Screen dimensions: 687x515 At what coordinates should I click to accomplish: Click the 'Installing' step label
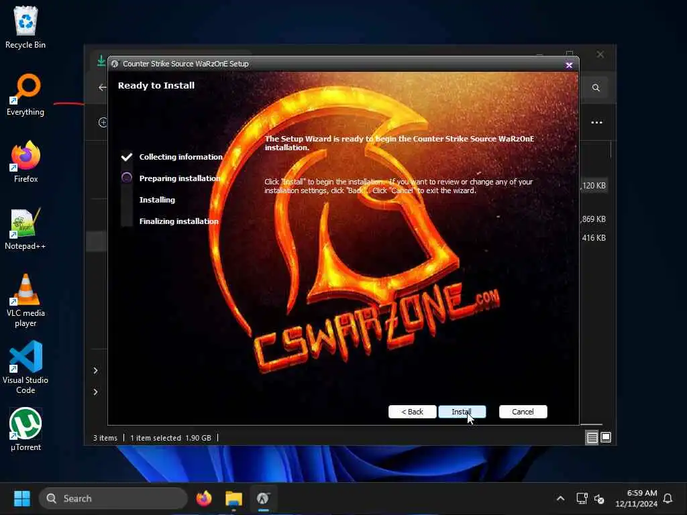tap(157, 200)
